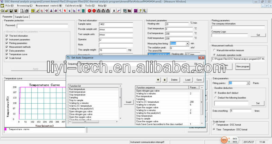Click the Function list horizontal scrollbar
Viewport: 272px width, 144px height.
(x=93, y=122)
